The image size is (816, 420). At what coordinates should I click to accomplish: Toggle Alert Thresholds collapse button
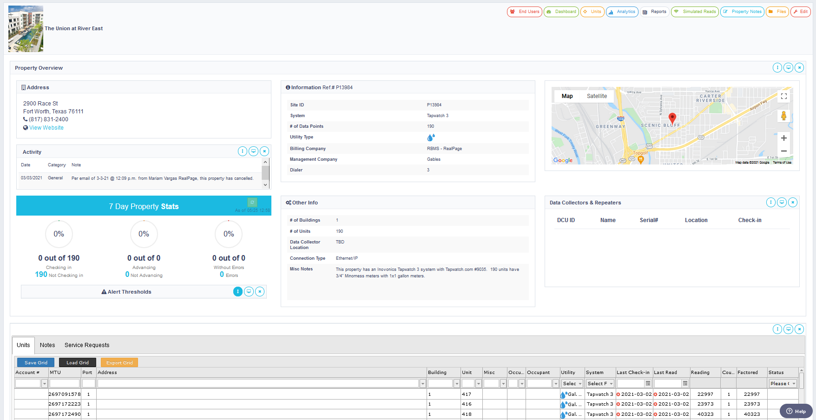(237, 291)
